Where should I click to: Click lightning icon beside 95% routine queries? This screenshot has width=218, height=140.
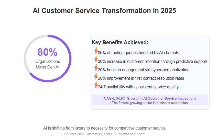pos(96,51)
